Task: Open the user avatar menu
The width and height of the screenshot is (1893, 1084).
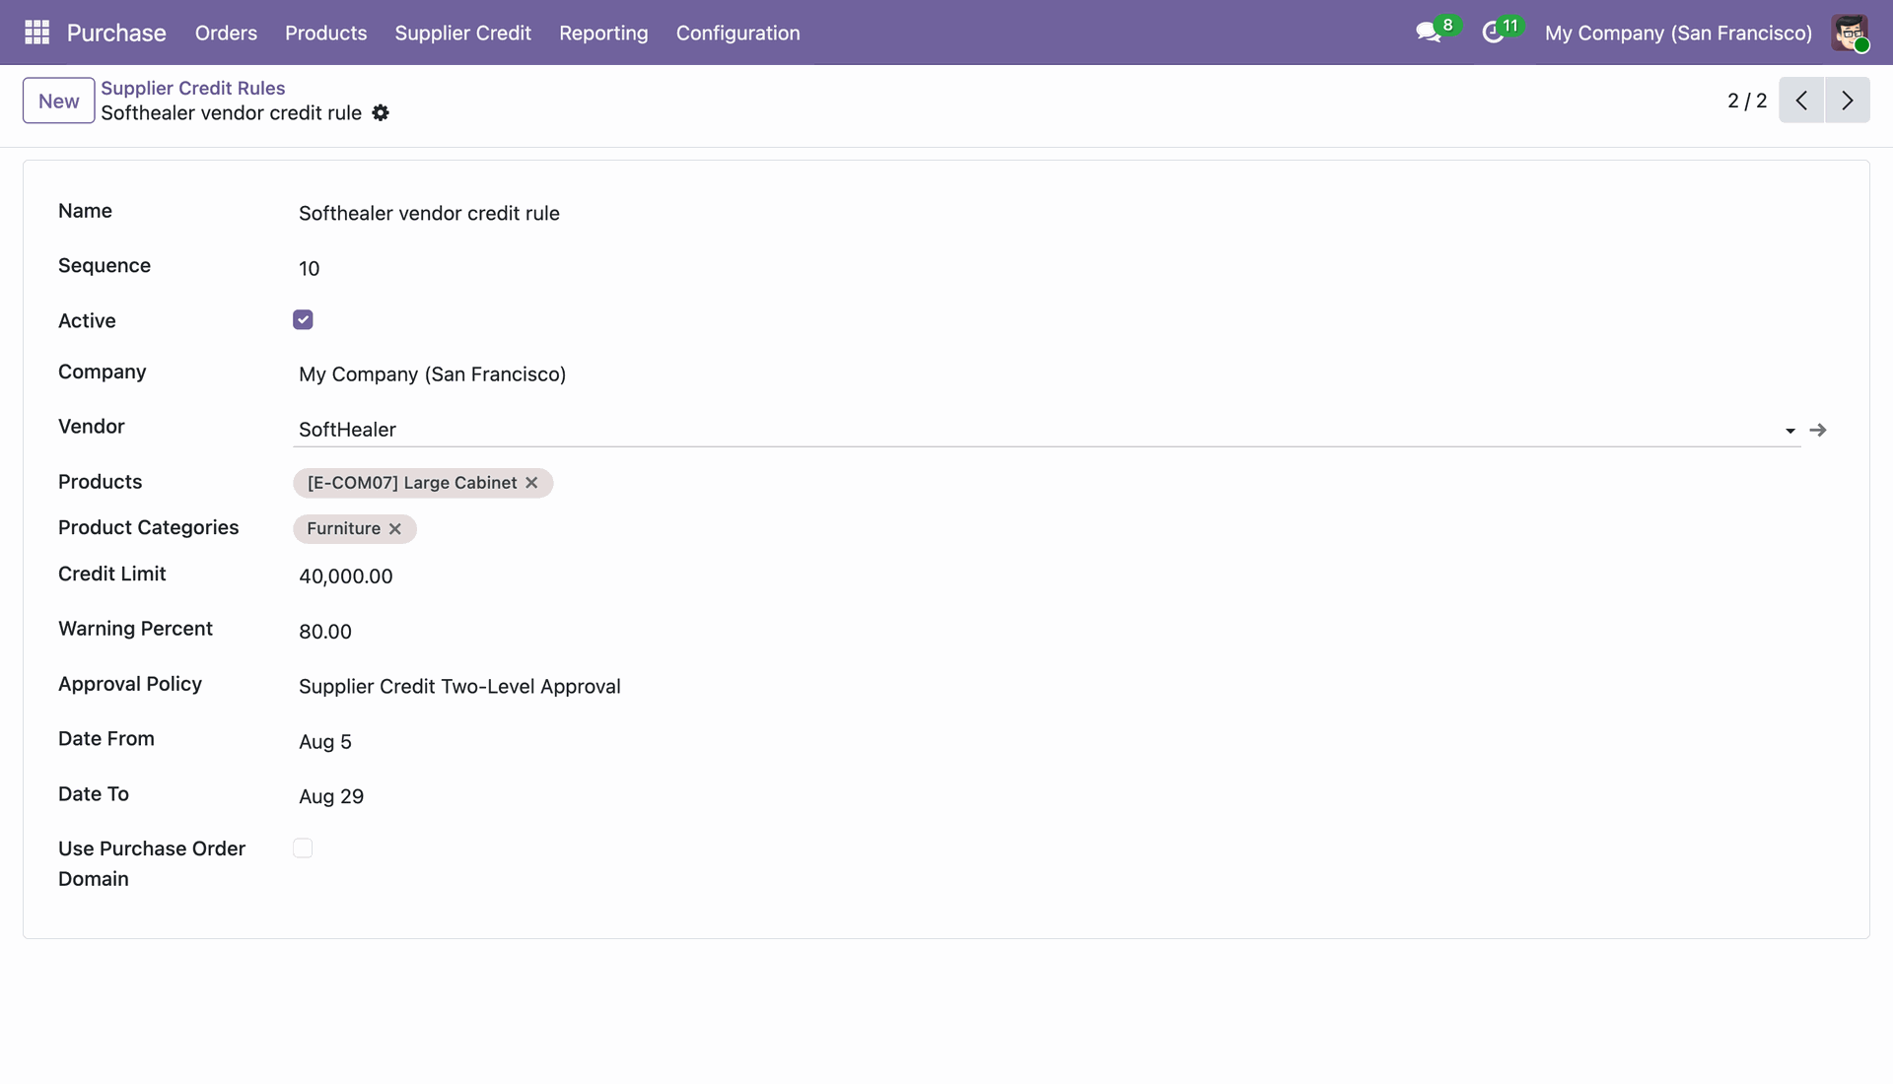Action: [x=1850, y=33]
